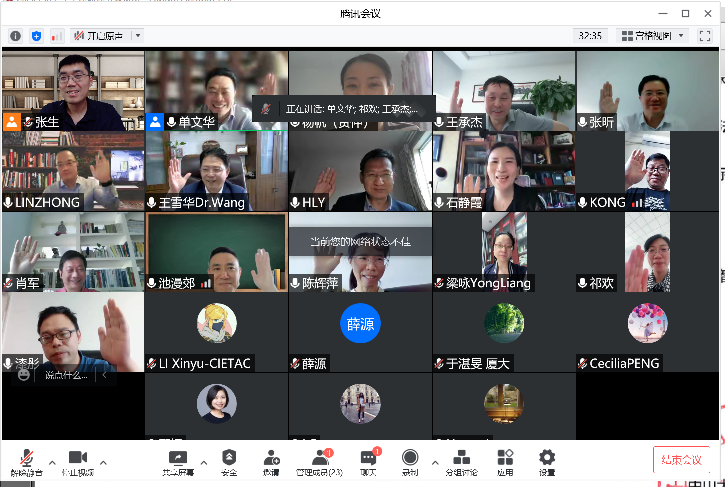Viewport: 725px width, 487px height.
Task: Click the woman portrait avatar bottom row
Action: (217, 404)
